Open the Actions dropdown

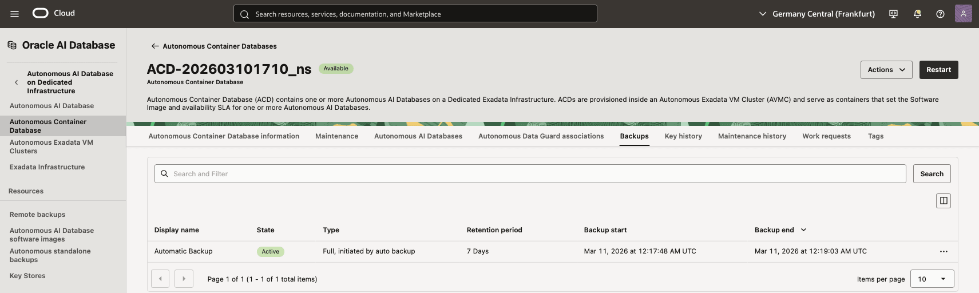[x=886, y=70]
